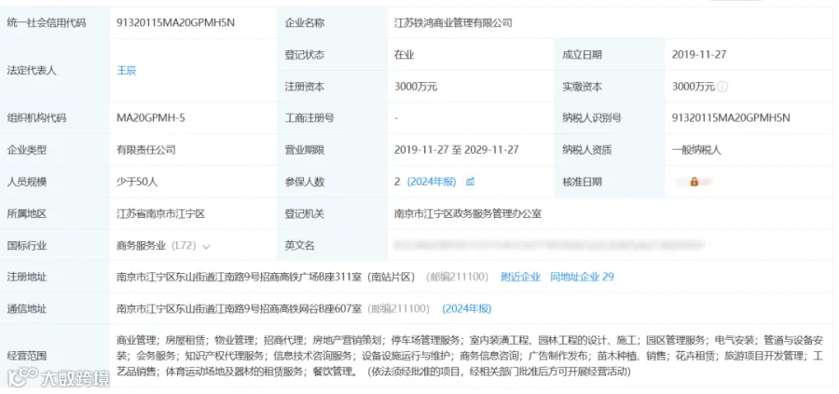
Task: Open the trend chart icon next to 参保人数
Action: point(470,182)
